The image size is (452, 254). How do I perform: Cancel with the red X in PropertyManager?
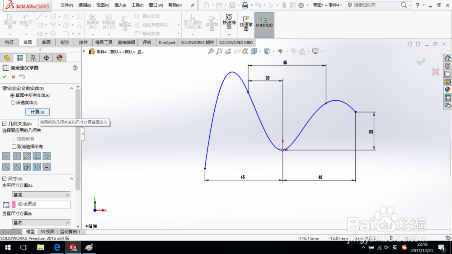(x=13, y=77)
